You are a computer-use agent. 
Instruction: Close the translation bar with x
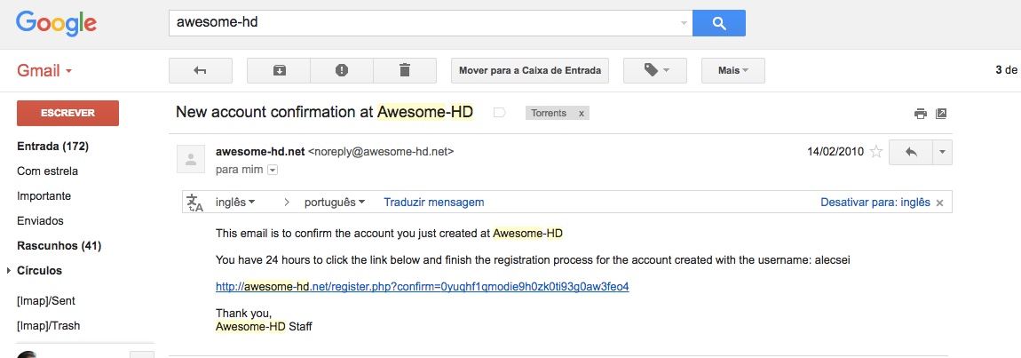point(939,203)
